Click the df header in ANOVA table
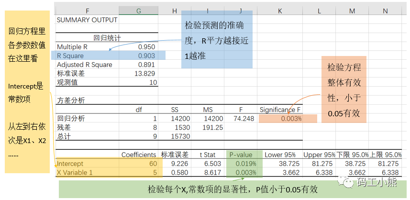 point(139,110)
